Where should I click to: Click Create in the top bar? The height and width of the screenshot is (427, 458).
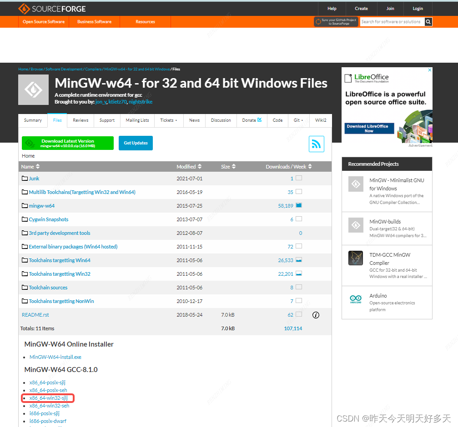coord(361,9)
